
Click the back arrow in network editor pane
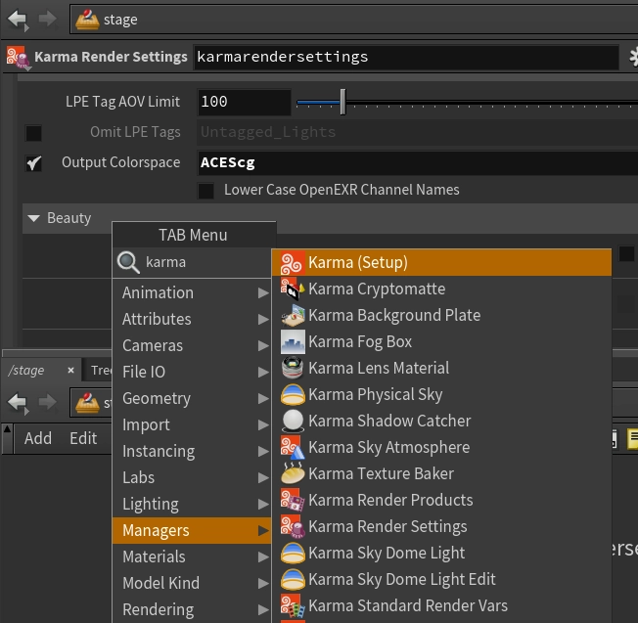(18, 403)
